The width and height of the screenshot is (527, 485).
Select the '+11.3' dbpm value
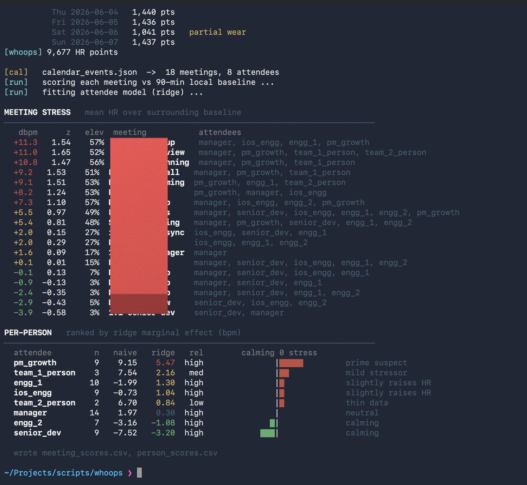click(x=25, y=142)
